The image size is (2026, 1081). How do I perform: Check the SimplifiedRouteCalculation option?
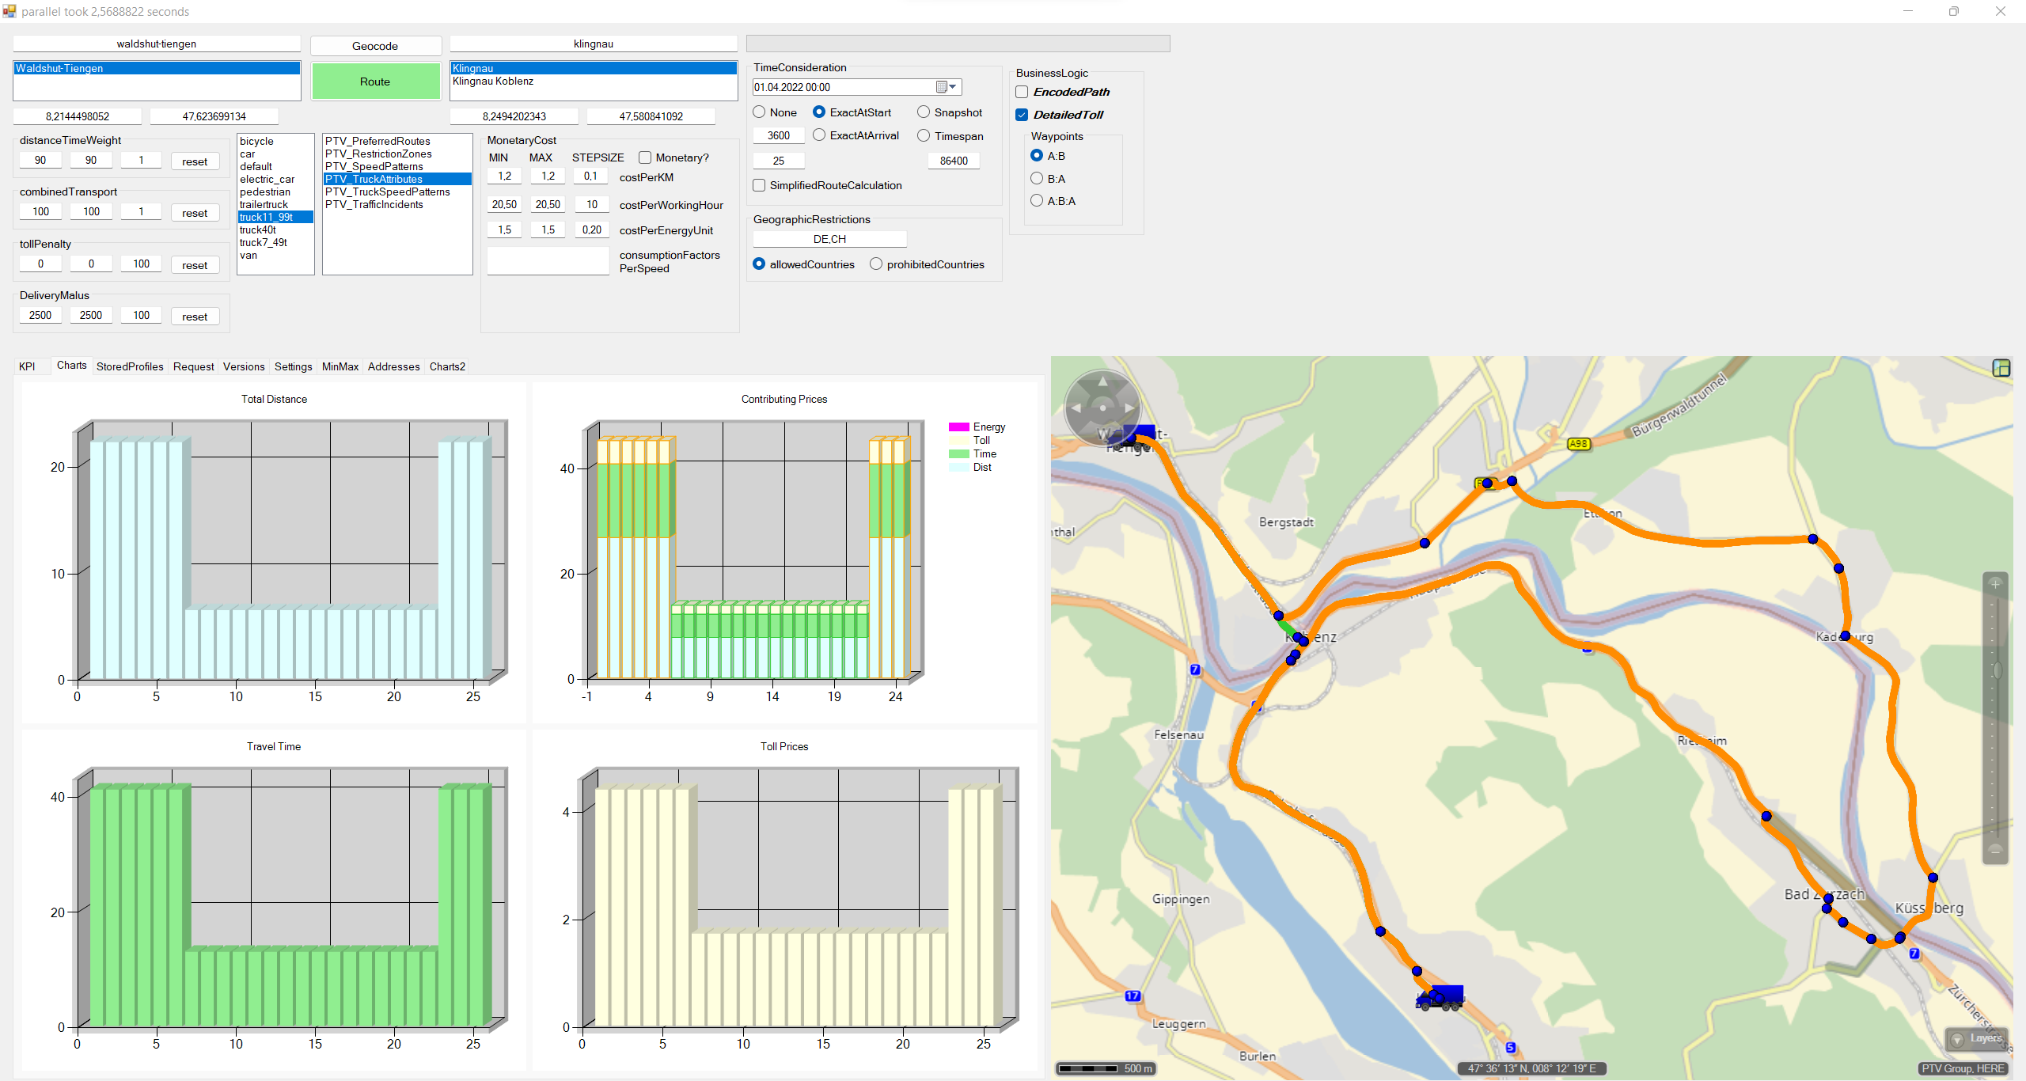point(759,185)
